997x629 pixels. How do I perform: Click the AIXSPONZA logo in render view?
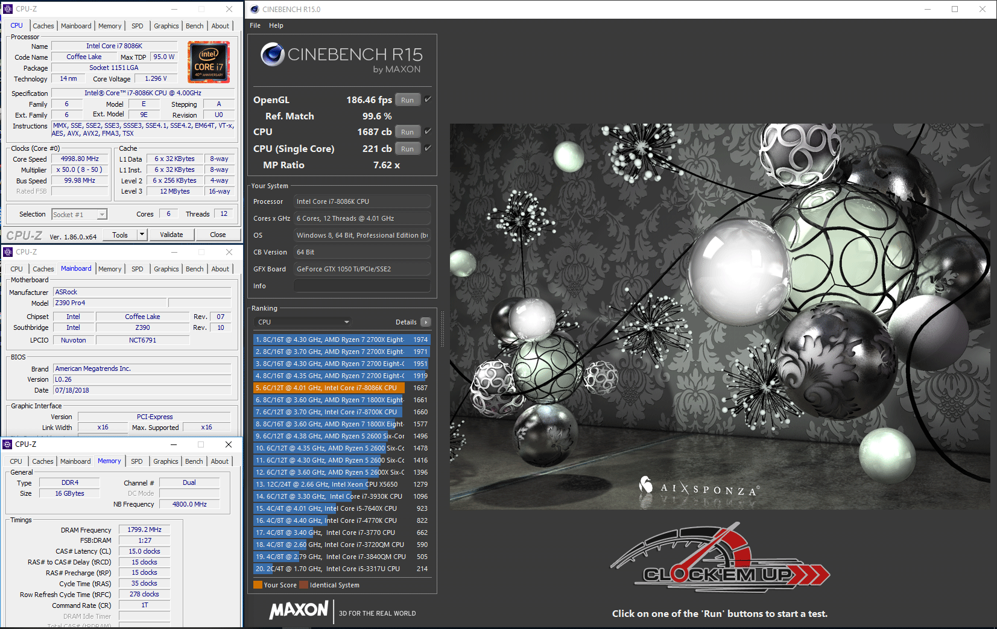pos(700,486)
